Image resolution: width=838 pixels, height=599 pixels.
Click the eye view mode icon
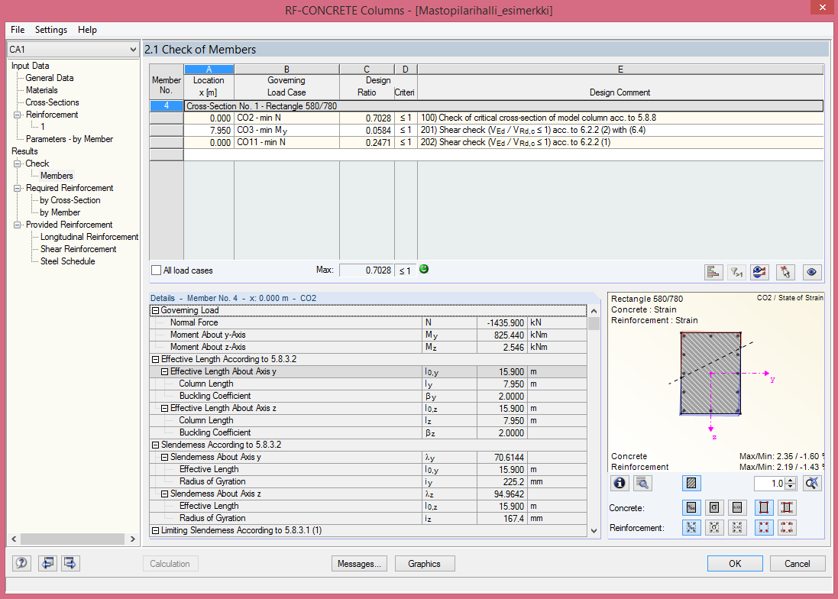tap(811, 272)
